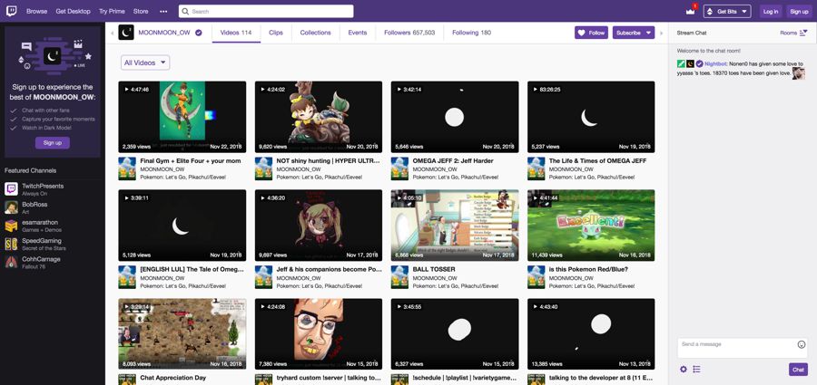Viewport: 817px width, 385px height.
Task: Click the SpeedGaming channel avatar
Action: pyautogui.click(x=12, y=244)
